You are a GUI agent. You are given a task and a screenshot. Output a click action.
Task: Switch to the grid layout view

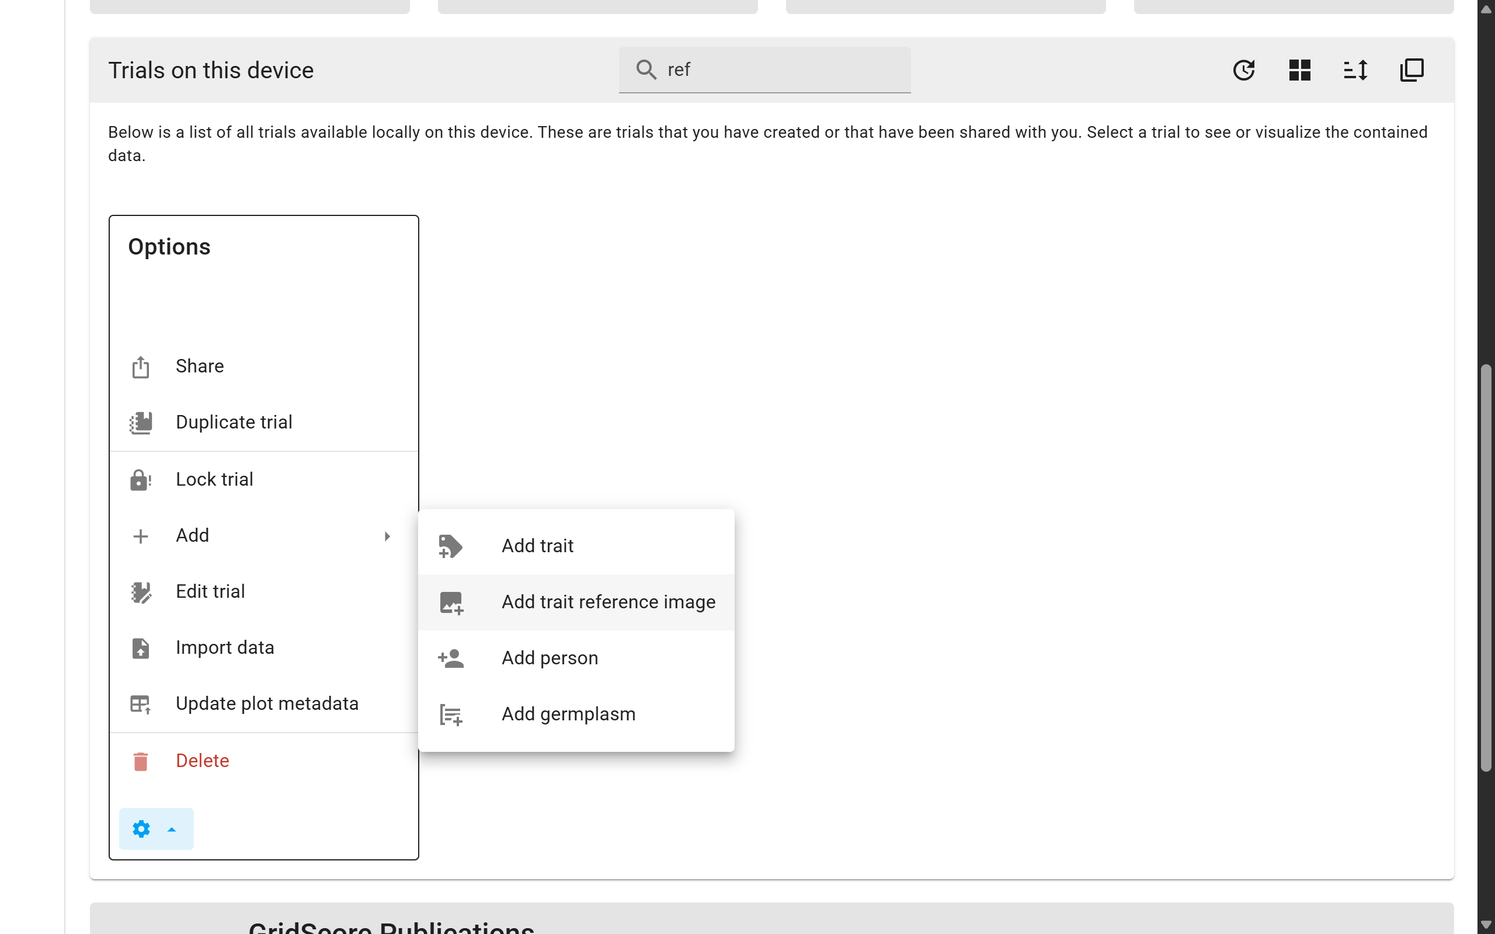coord(1300,70)
